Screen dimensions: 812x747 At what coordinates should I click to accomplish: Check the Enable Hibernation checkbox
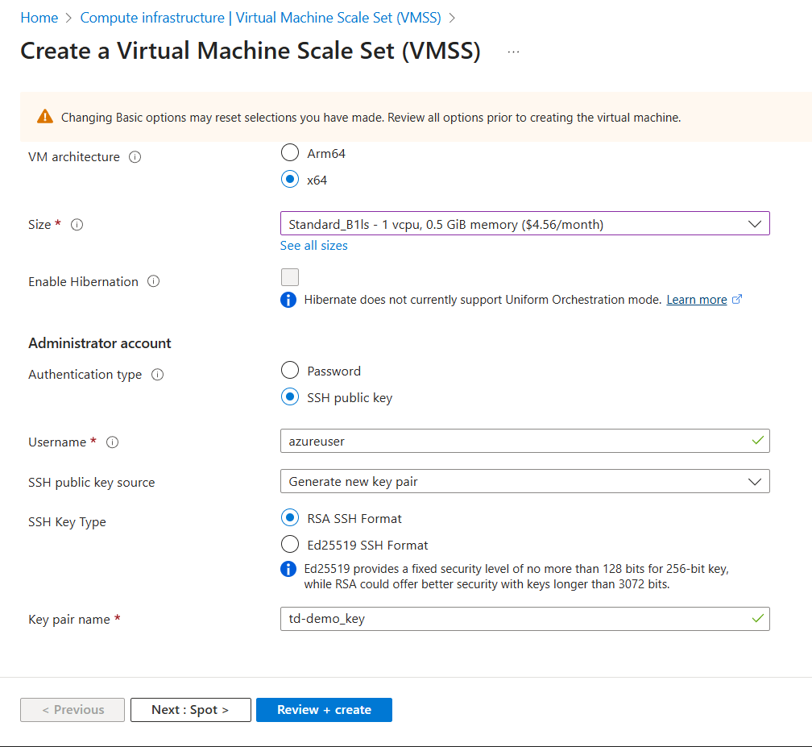290,277
